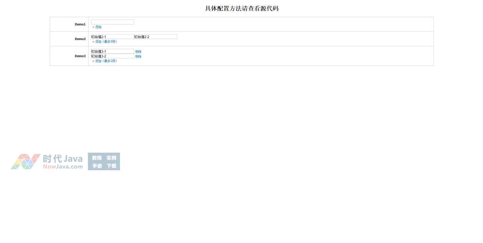The image size is (483, 243).
Task: Click 移除 next to 初始值3-1
Action: click(x=138, y=52)
